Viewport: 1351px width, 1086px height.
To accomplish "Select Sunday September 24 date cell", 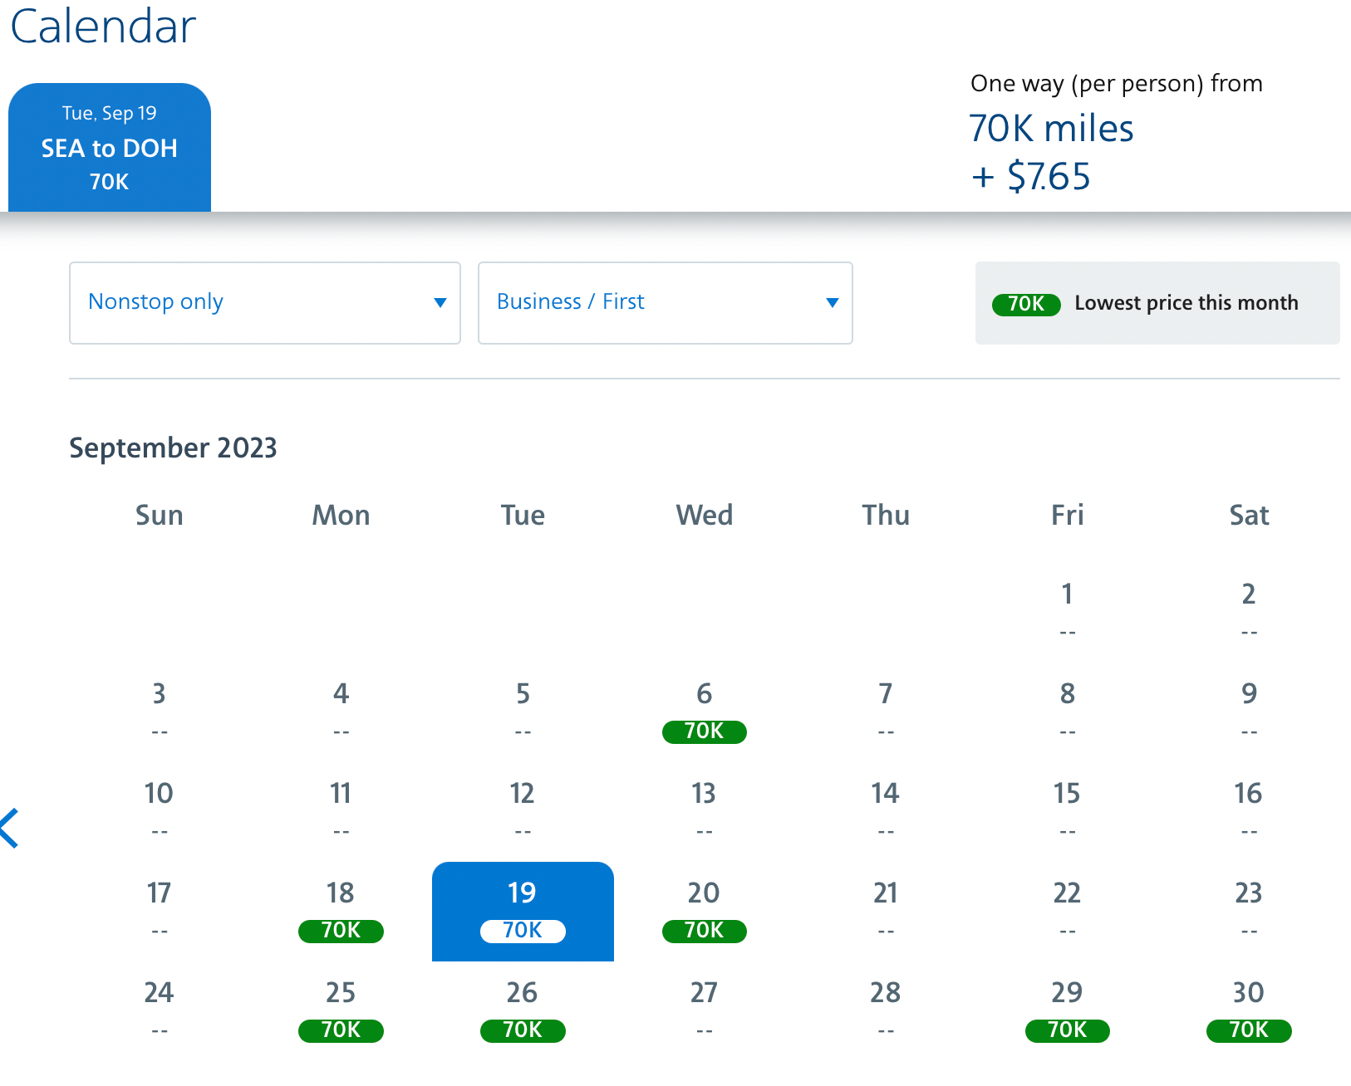I will click(159, 1009).
